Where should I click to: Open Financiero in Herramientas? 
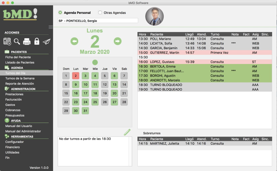12,147
